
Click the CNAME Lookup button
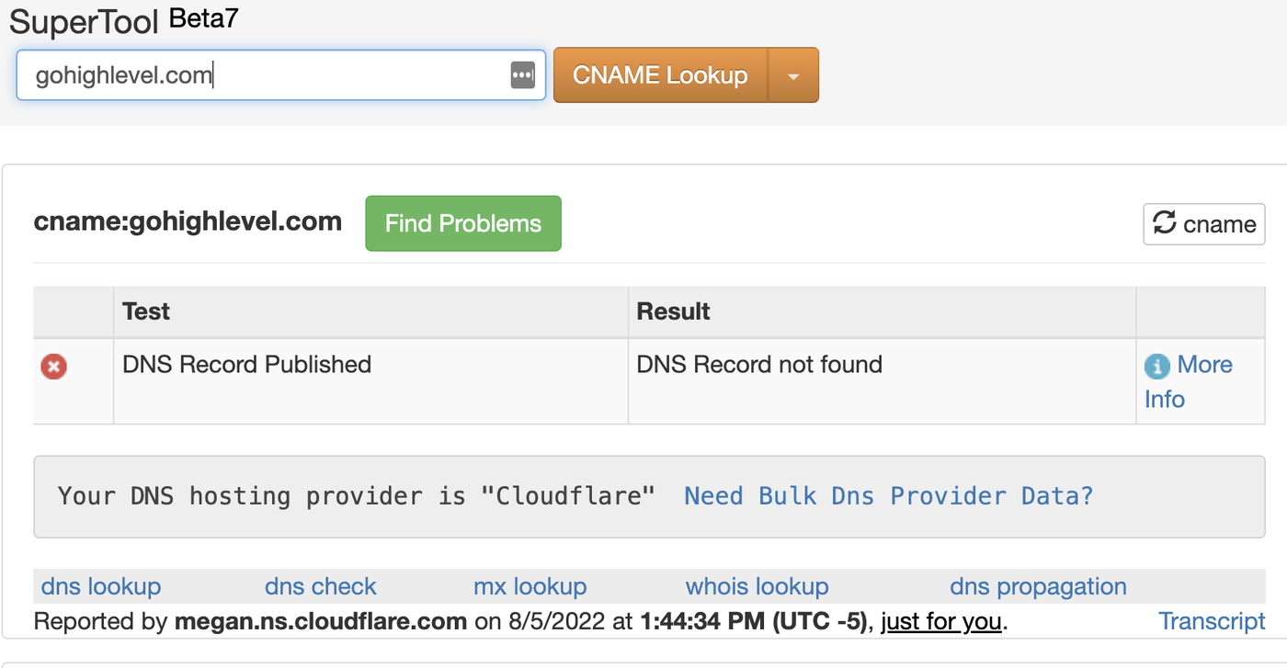(660, 75)
